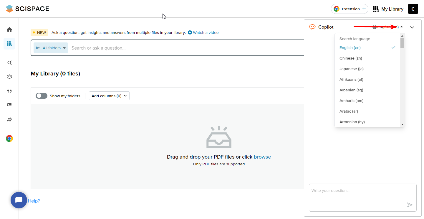Image resolution: width=424 pixels, height=219 pixels.
Task: Click the Search language input field
Action: (x=367, y=39)
